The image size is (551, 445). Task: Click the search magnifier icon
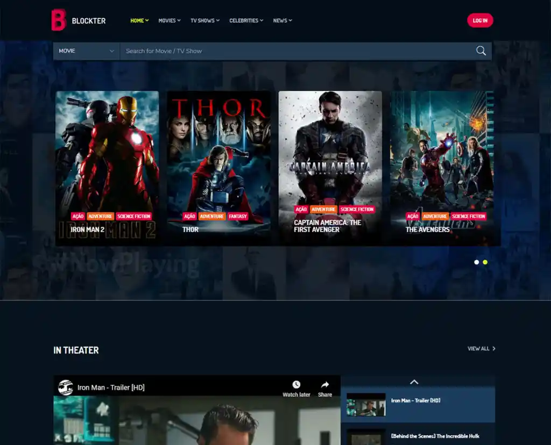481,51
